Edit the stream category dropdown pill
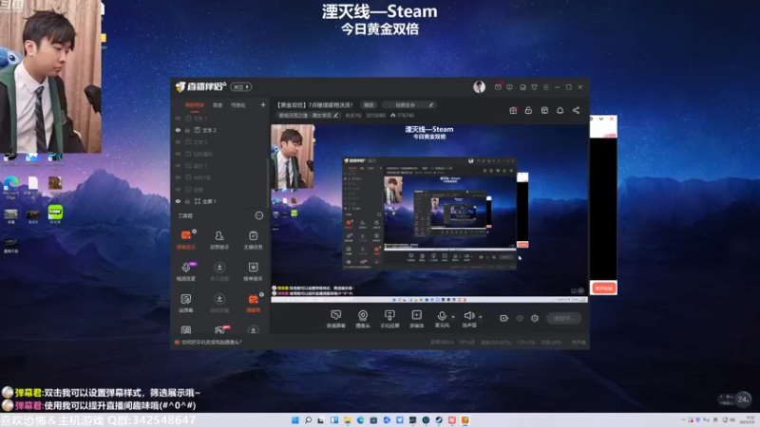Viewport: 760px width, 427px height. [409, 104]
